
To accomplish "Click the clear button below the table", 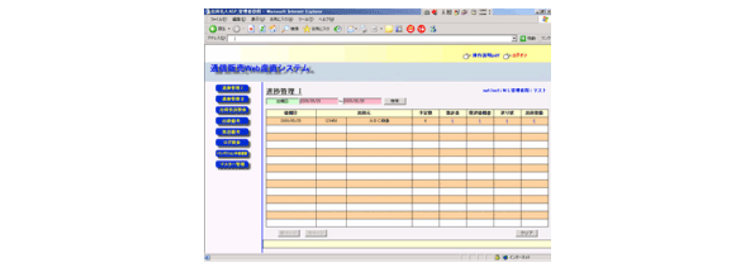I will click(526, 233).
